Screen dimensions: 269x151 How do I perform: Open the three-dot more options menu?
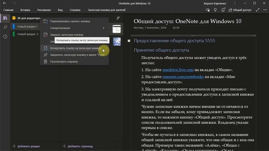pyautogui.click(x=265, y=10)
